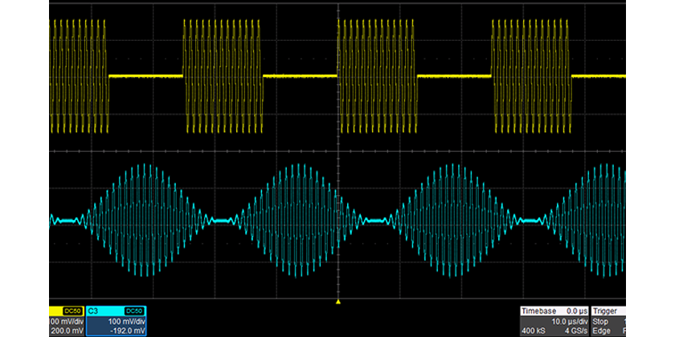Click the yellow channel mV/div scale value
Viewport: 675px width, 337px height.
[64, 320]
